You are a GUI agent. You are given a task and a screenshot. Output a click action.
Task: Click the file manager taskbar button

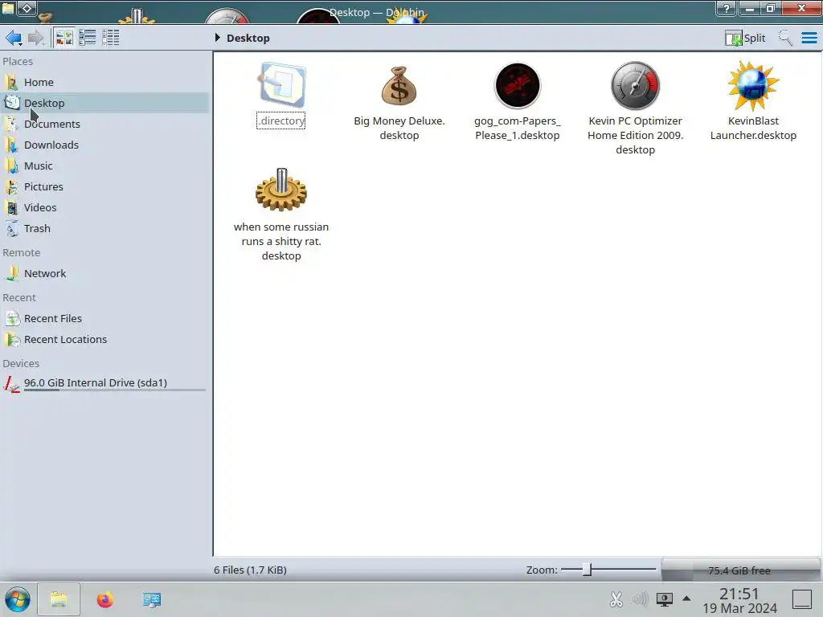[59, 599]
